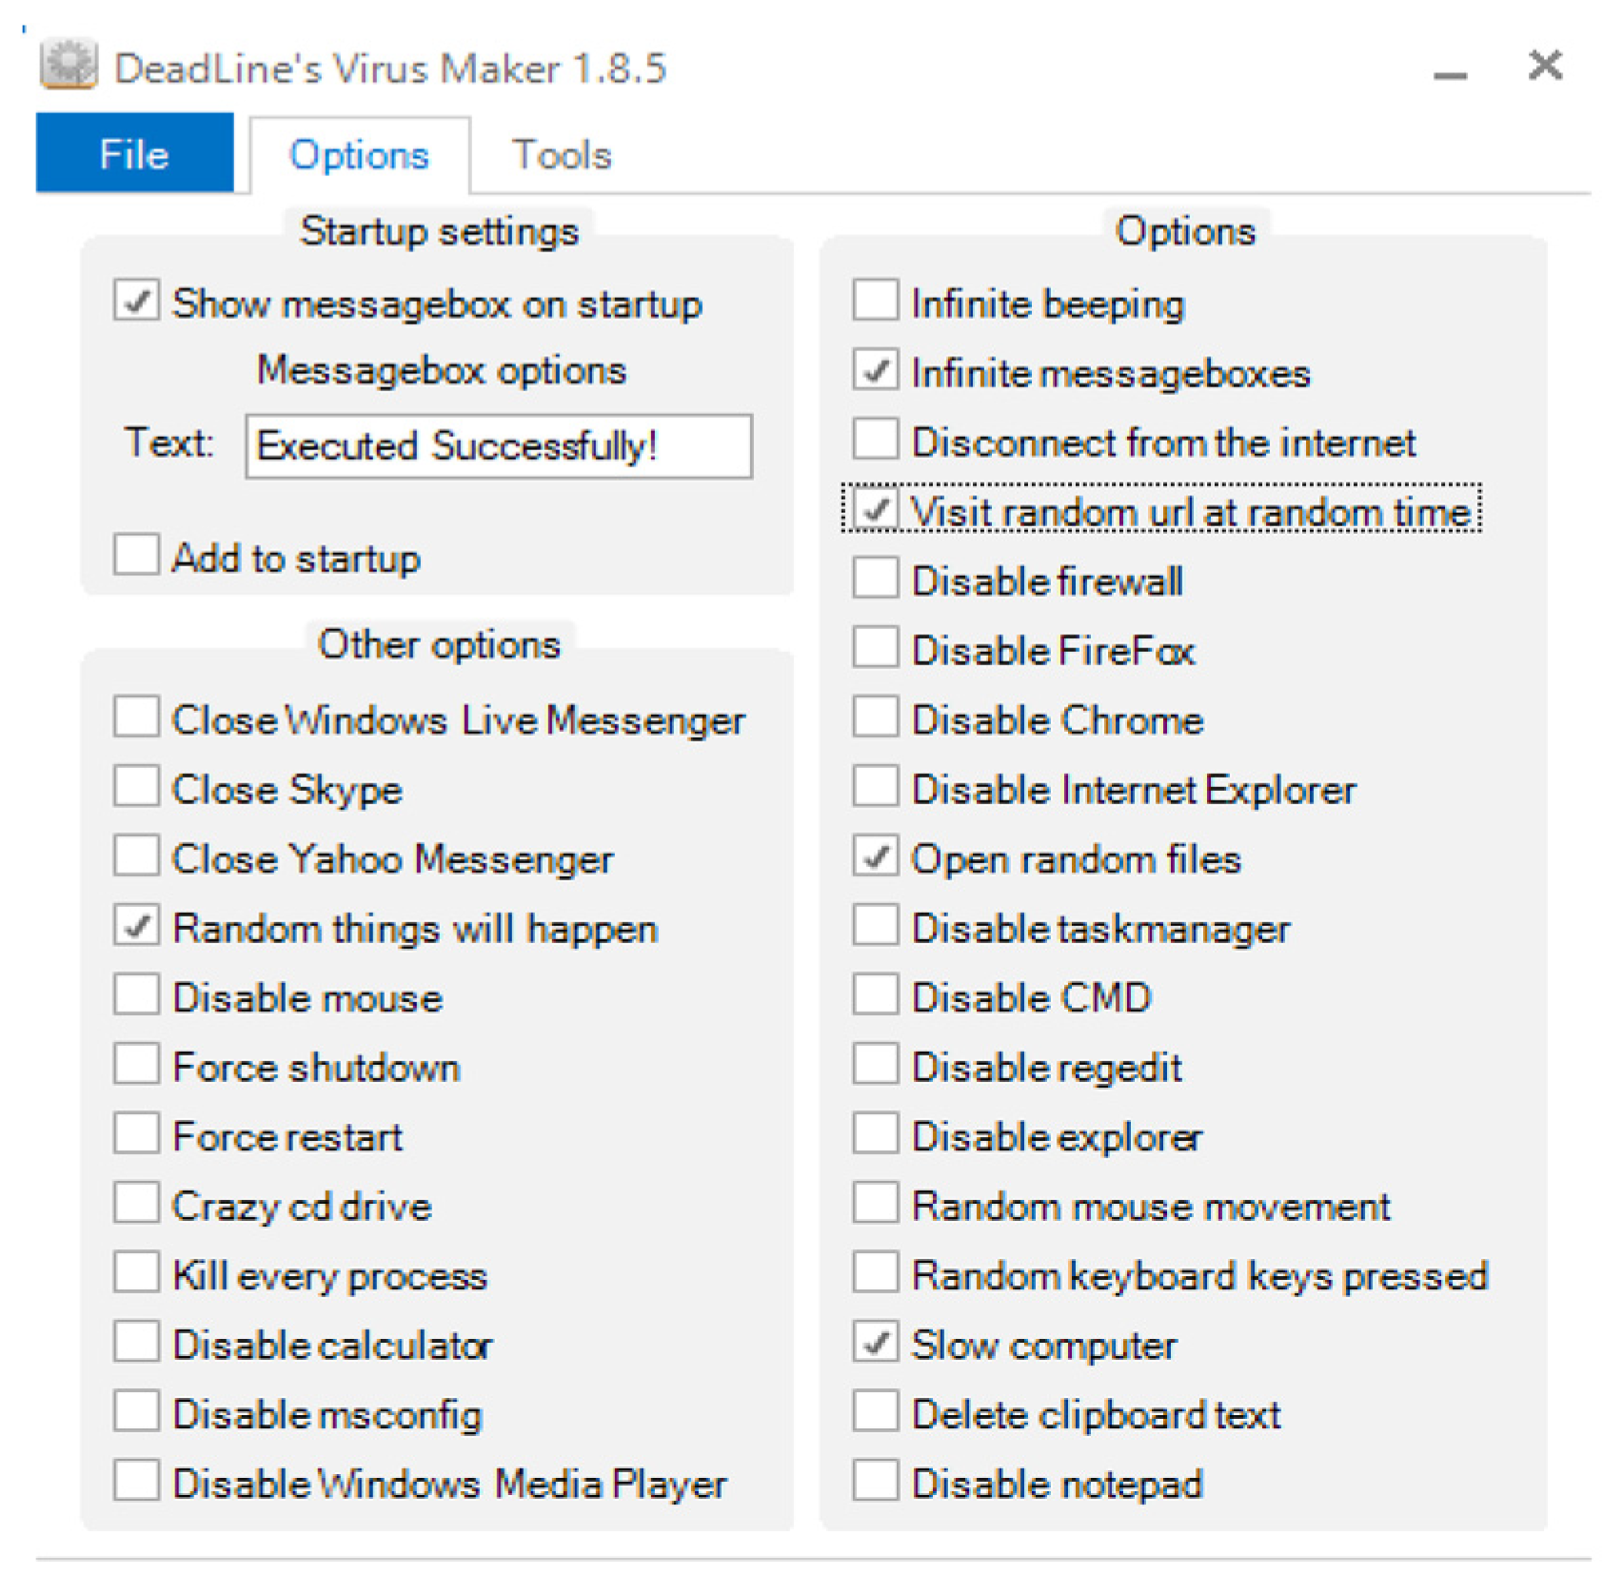Tick the Delete clipboard text checkbox

pyautogui.click(x=875, y=1412)
